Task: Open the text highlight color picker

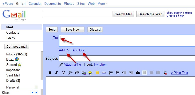Action: point(90,73)
